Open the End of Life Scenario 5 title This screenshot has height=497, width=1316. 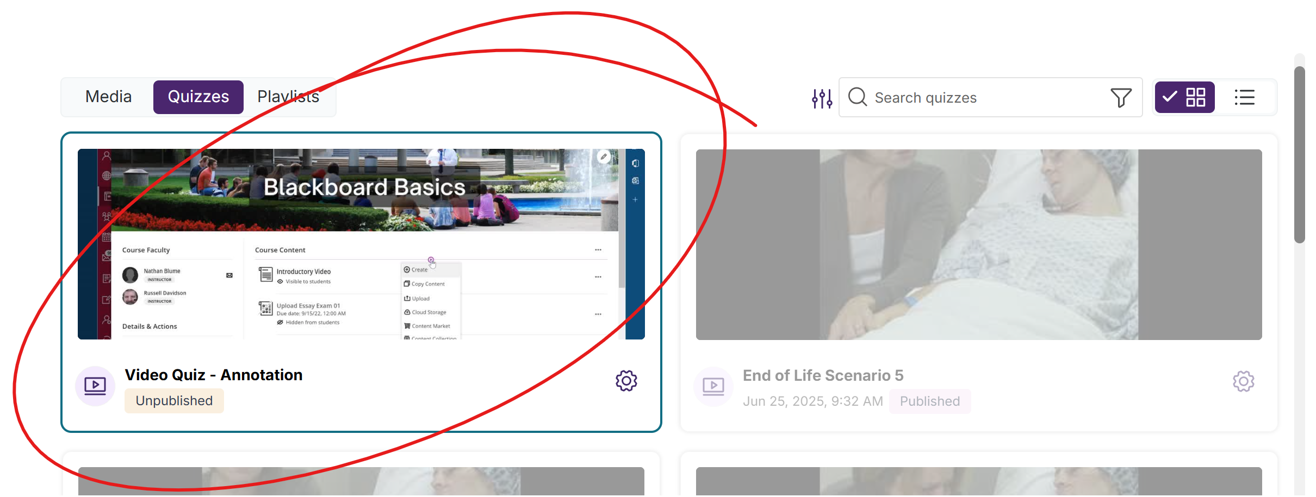click(823, 375)
